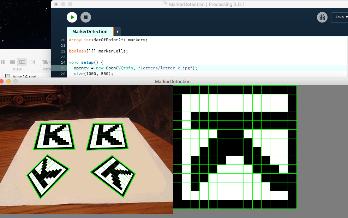The image size is (348, 218).
Task: Close the MarkerDetection sketch output window
Action: pyautogui.click(x=2, y=81)
